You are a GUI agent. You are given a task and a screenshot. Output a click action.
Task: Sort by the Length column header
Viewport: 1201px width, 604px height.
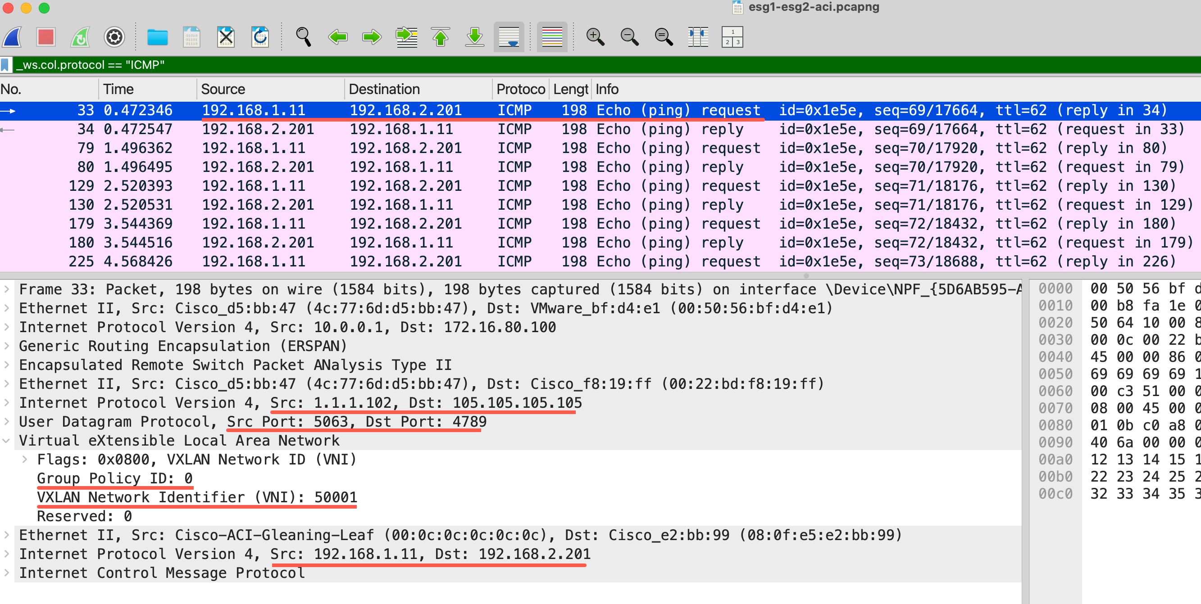tap(570, 89)
